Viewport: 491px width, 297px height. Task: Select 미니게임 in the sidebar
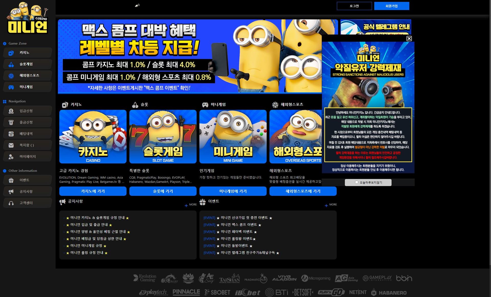[x=28, y=87]
